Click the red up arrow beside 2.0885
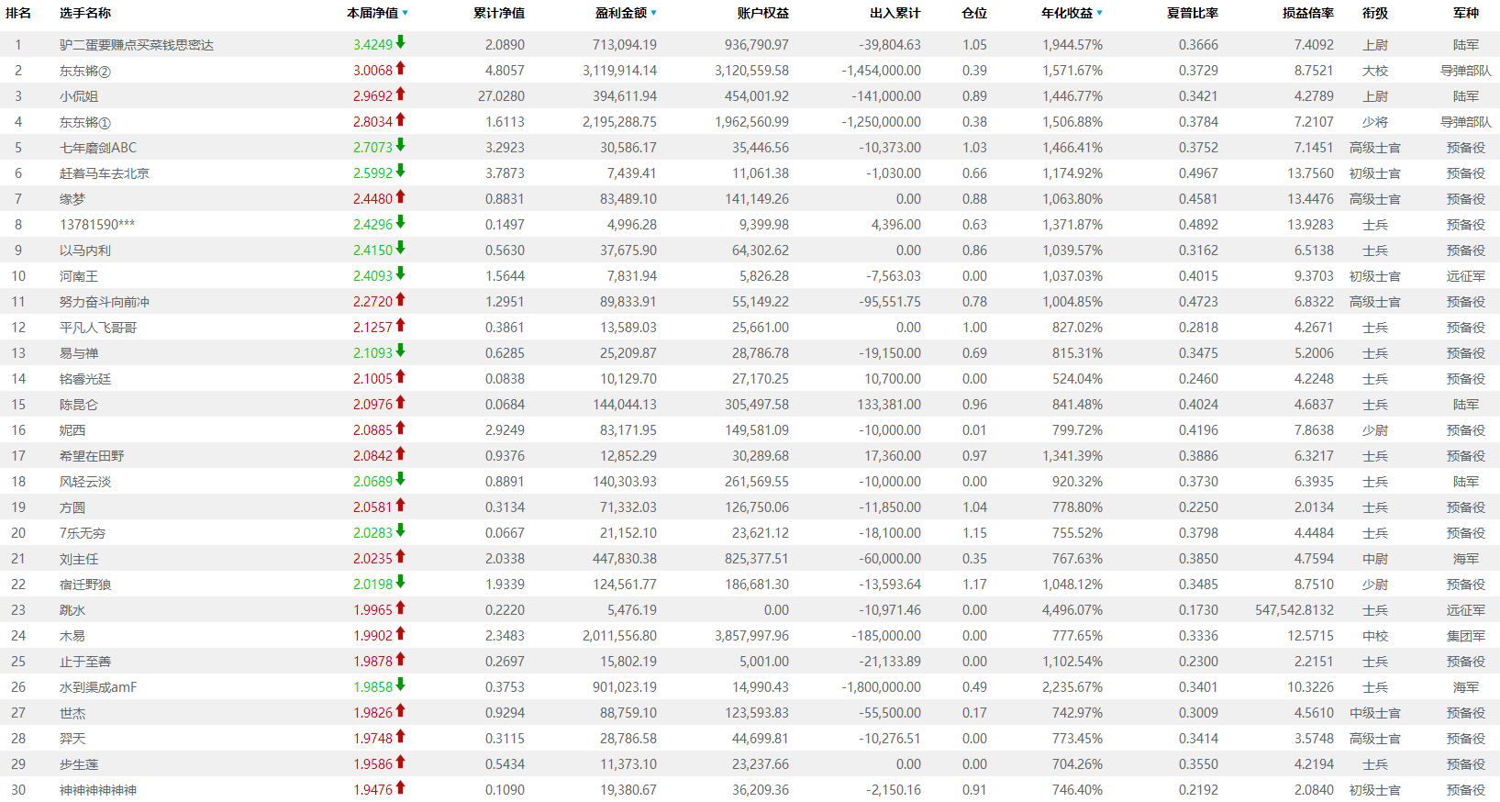The height and width of the screenshot is (802, 1500). (401, 428)
